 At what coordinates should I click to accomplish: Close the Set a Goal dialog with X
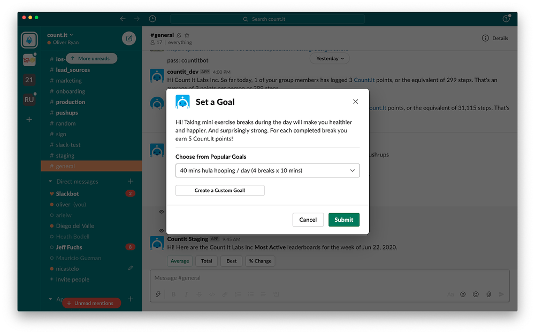(356, 102)
